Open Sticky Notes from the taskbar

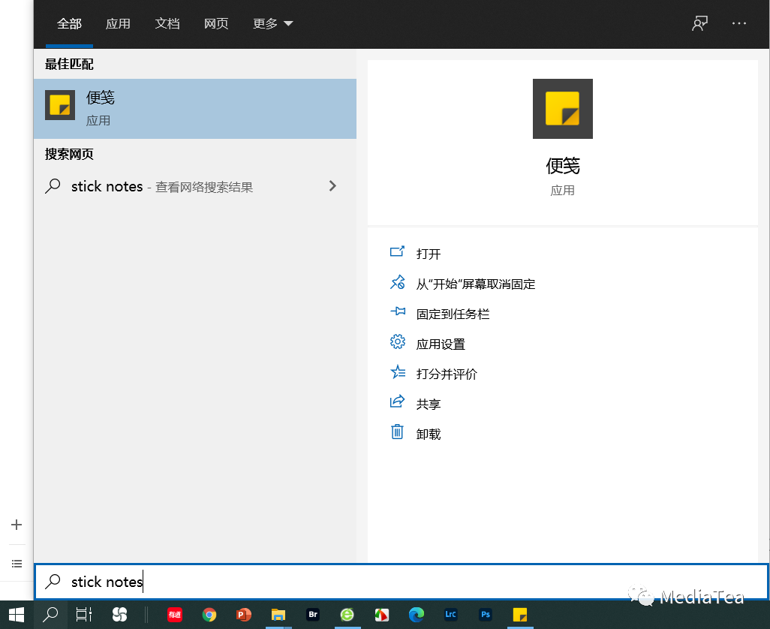[520, 615]
